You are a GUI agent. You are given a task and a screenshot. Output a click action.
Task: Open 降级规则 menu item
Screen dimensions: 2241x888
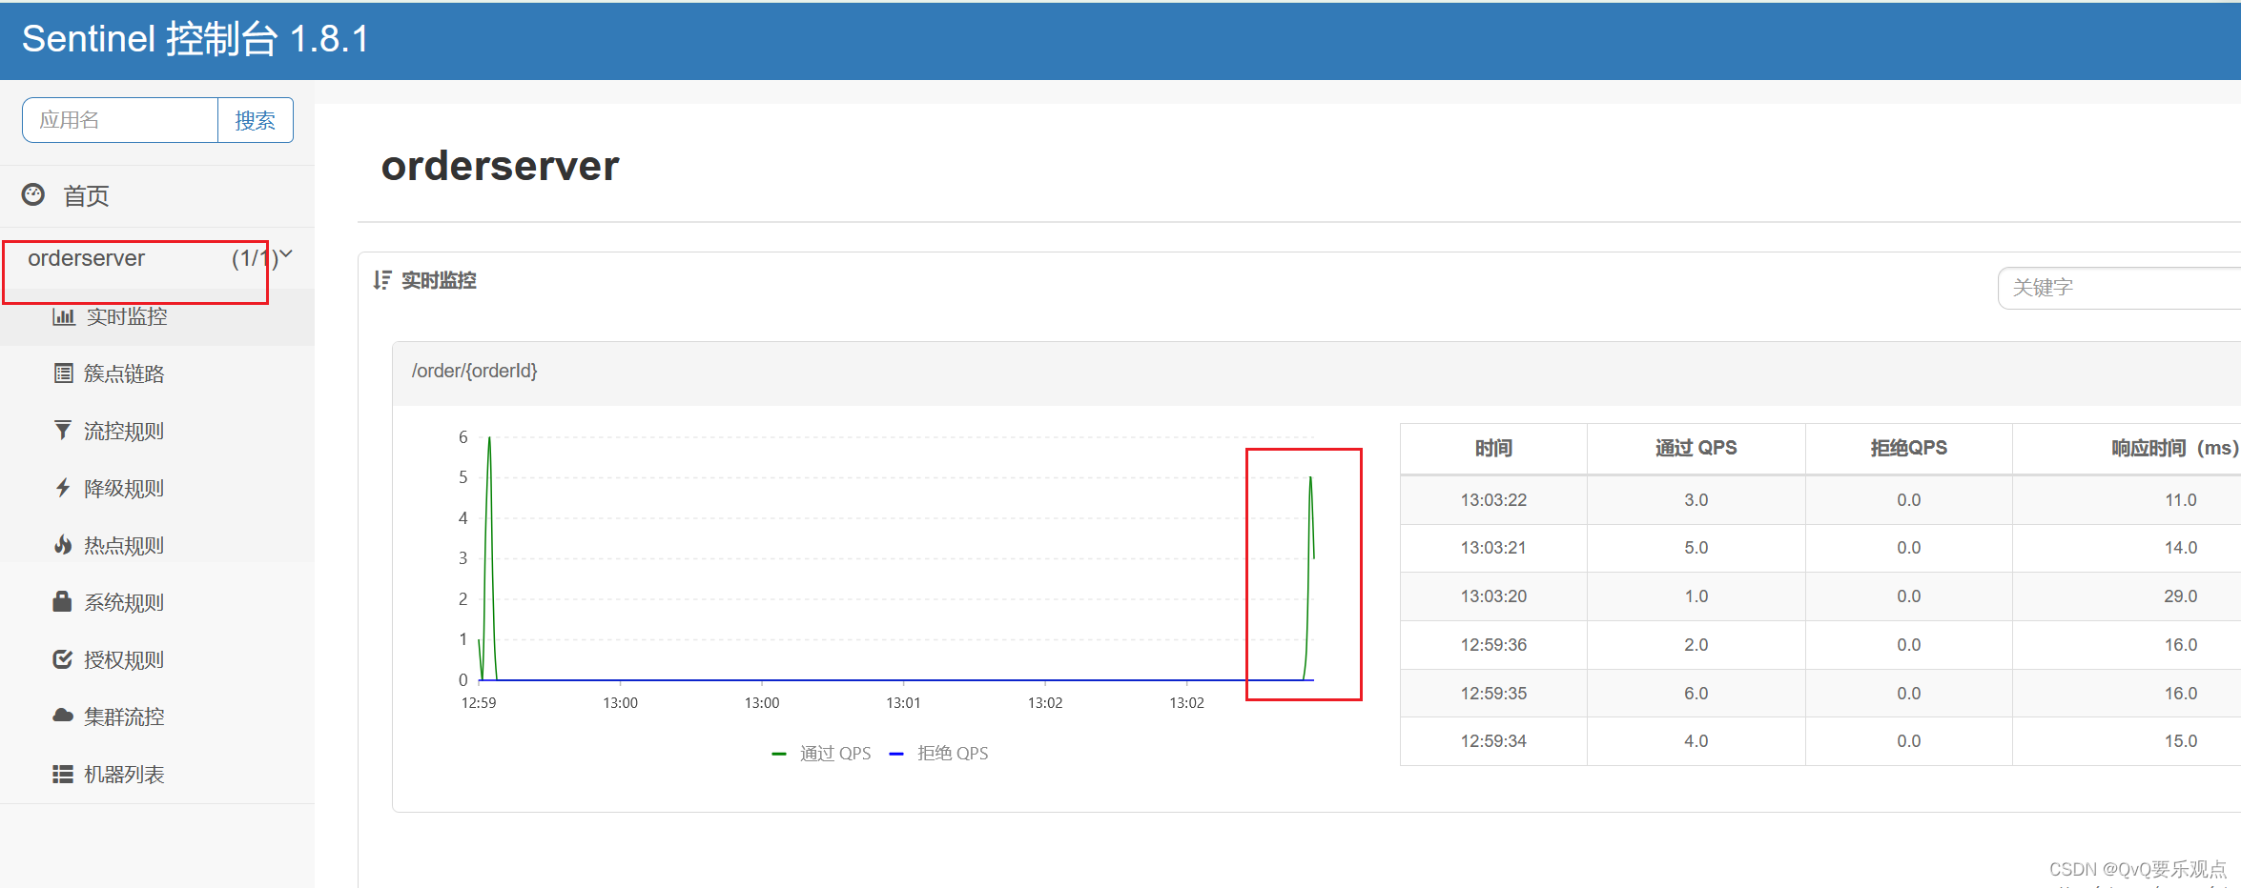click(x=124, y=488)
